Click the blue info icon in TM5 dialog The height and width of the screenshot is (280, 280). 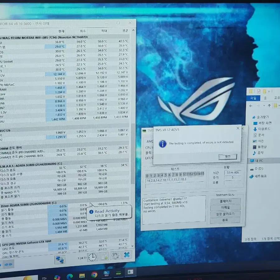click(x=162, y=144)
